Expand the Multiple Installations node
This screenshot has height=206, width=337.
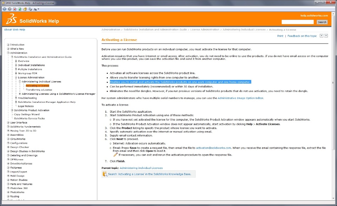16,69
